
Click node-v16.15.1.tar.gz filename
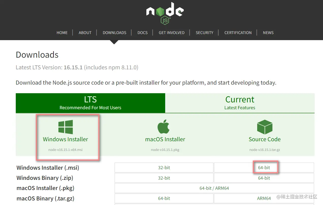click(265, 150)
